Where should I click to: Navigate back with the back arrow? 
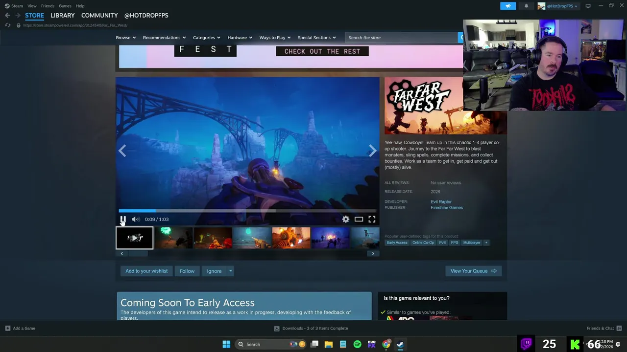click(7, 15)
